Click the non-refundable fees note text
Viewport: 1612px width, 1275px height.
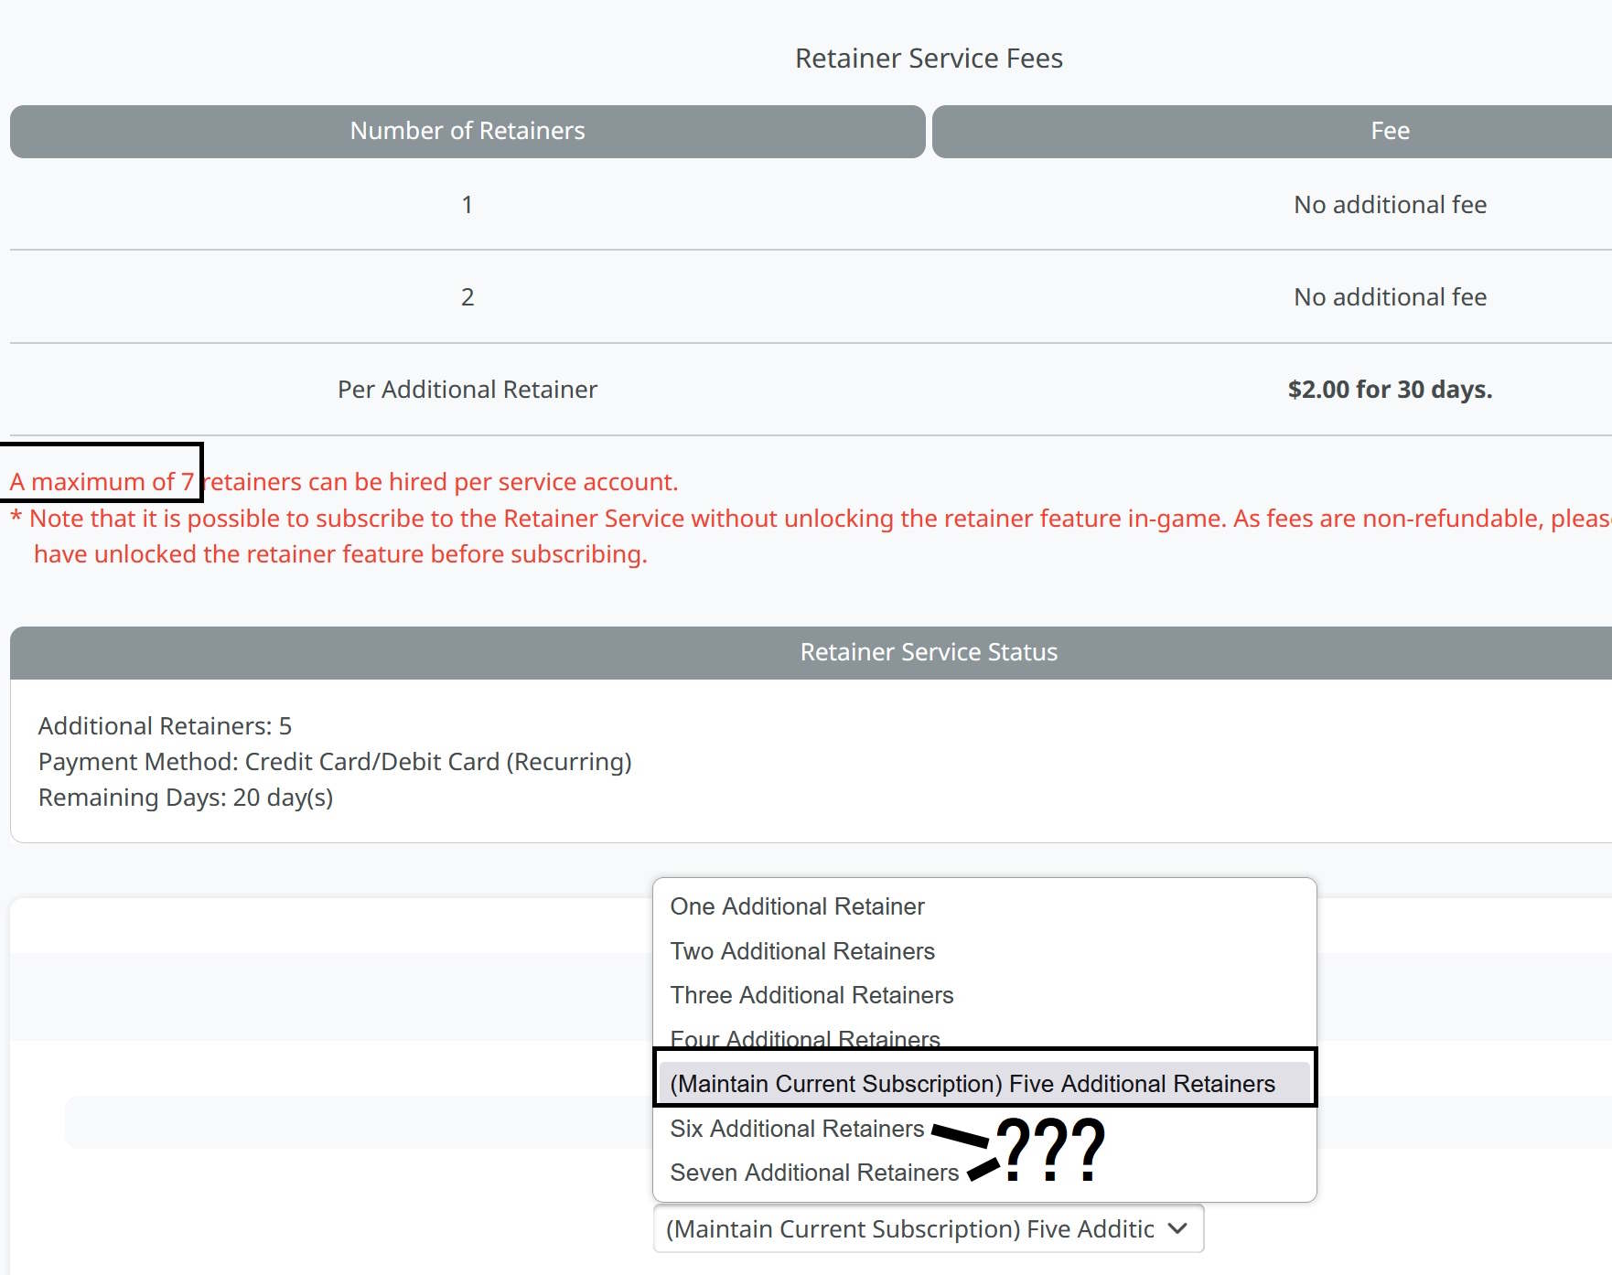click(x=811, y=536)
